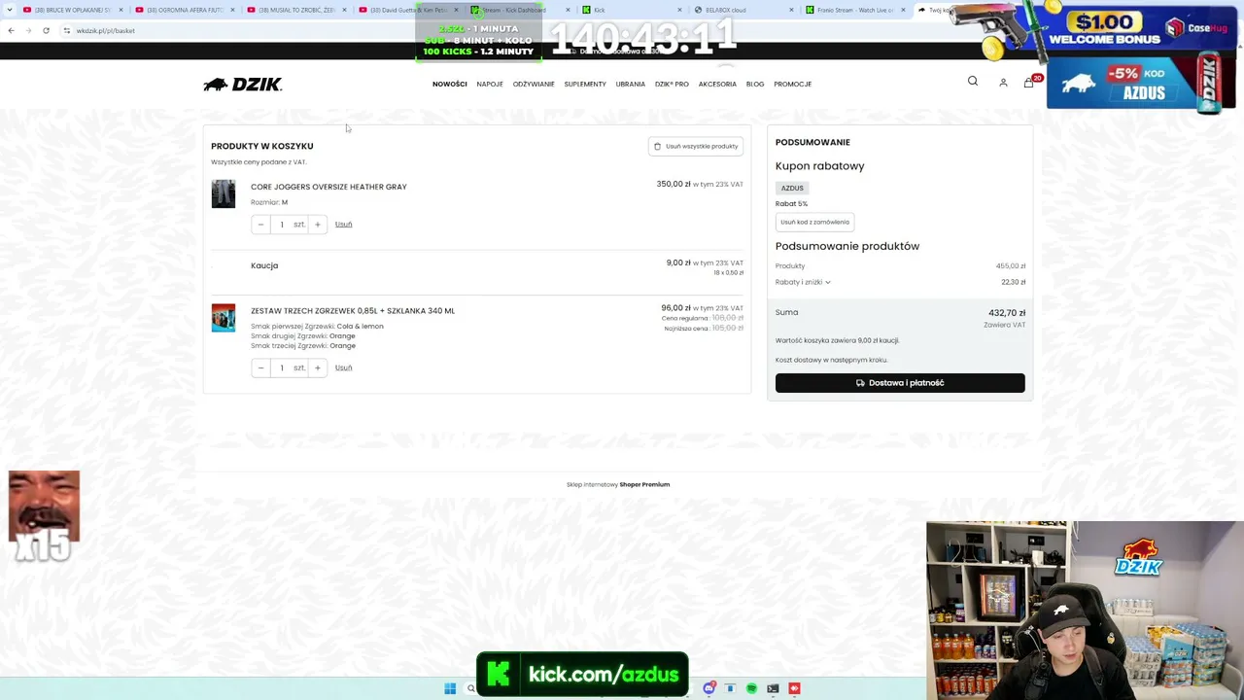Viewport: 1244px width, 700px height.
Task: Click the 455,00 zł products value
Action: coord(1011,266)
